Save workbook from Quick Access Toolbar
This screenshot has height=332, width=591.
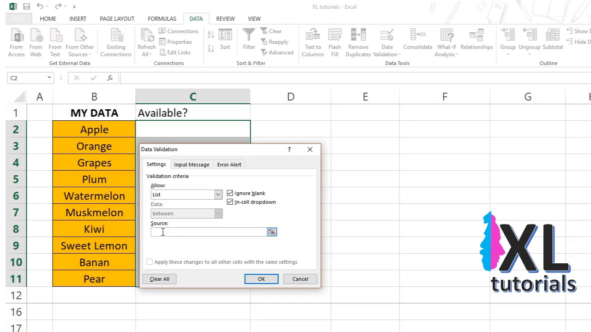[x=26, y=6]
